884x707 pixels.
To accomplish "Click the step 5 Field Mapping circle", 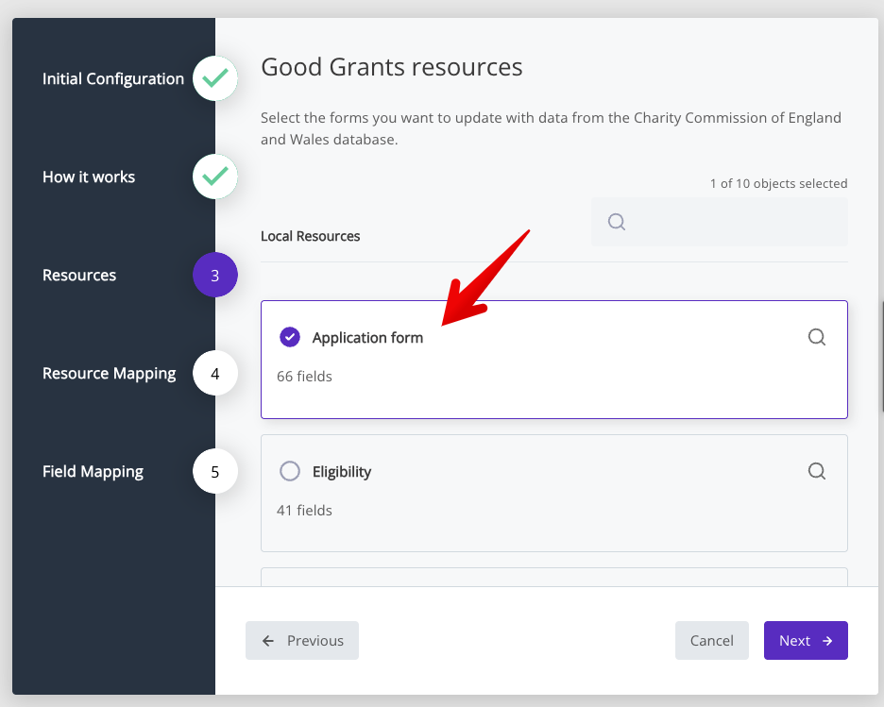I will point(215,471).
